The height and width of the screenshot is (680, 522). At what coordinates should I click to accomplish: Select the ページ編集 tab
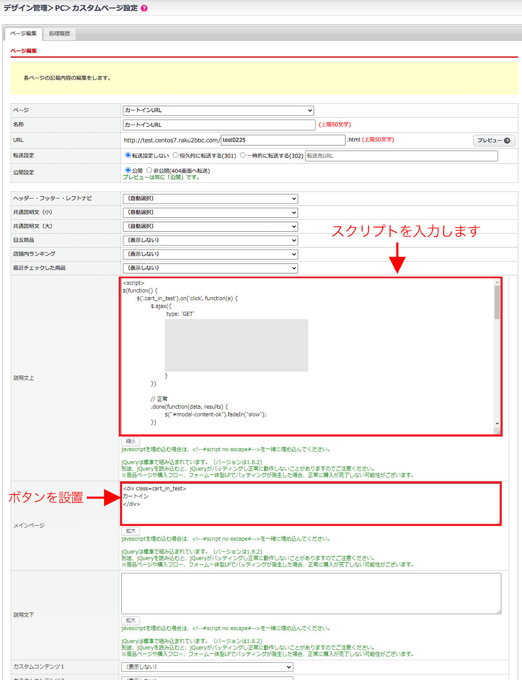(23, 34)
